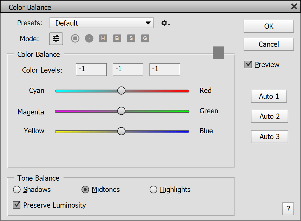Click the first Color Levels input field
Image resolution: width=301 pixels, height=221 pixels.
coord(91,70)
